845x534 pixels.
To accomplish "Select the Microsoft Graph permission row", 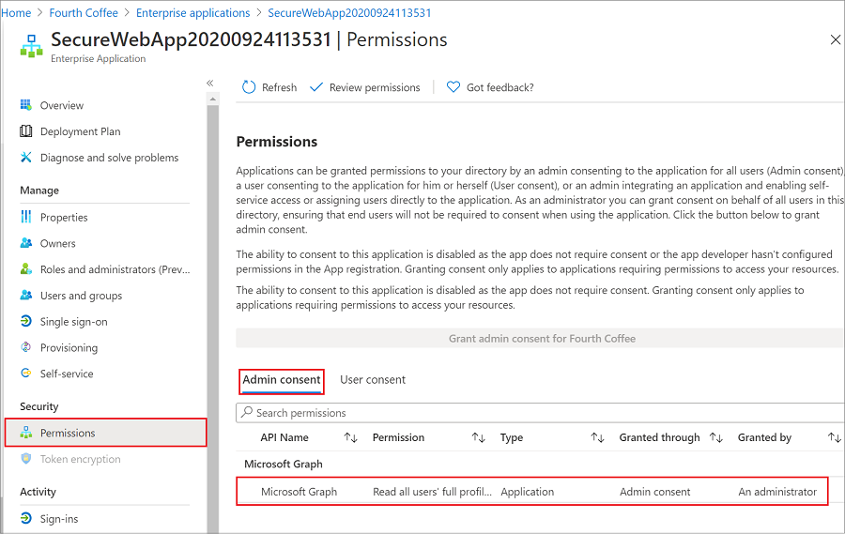I will point(532,492).
